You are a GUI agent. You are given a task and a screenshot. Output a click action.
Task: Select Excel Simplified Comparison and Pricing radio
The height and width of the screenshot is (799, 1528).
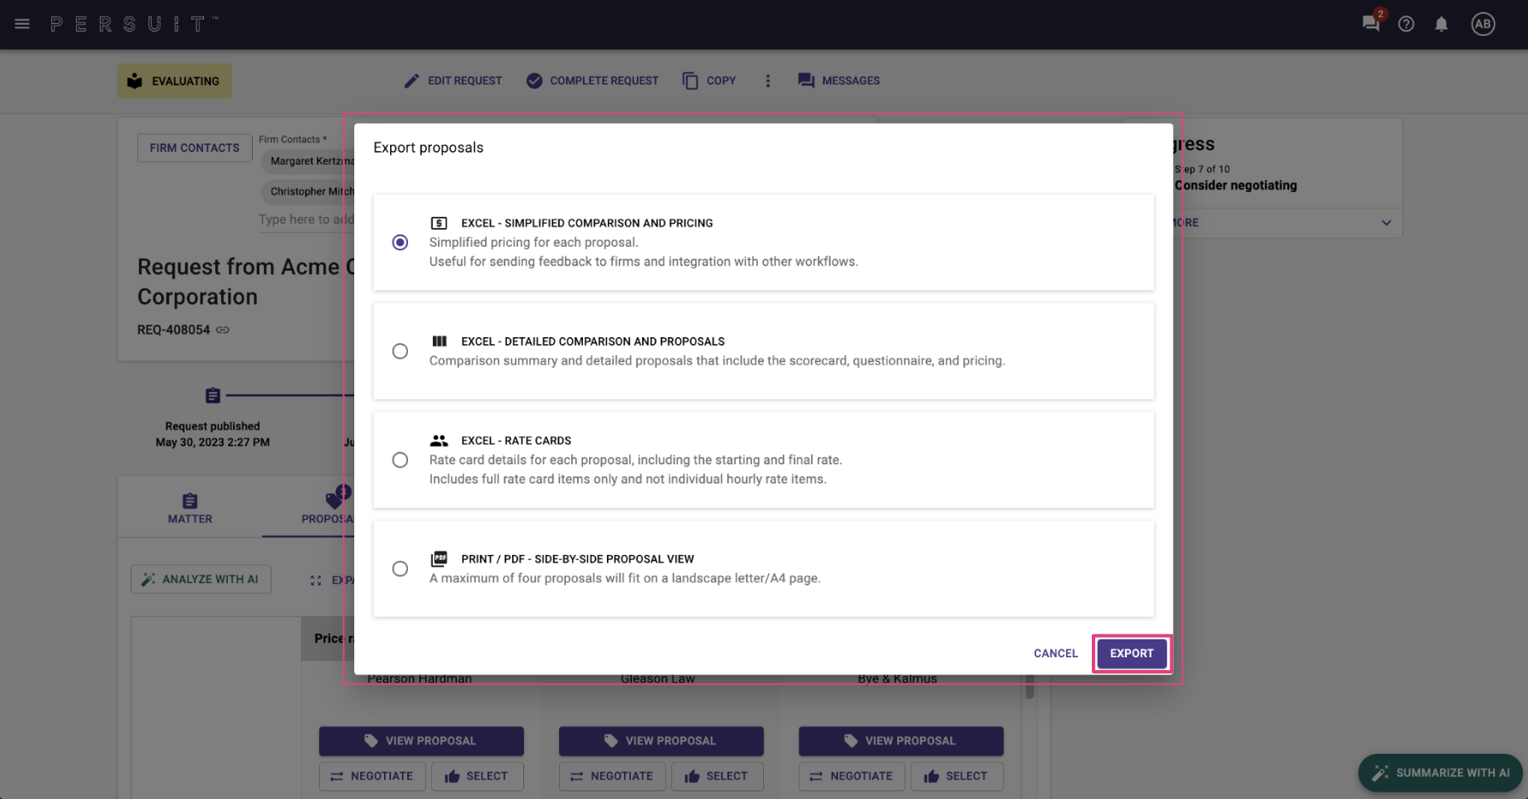[x=399, y=242]
